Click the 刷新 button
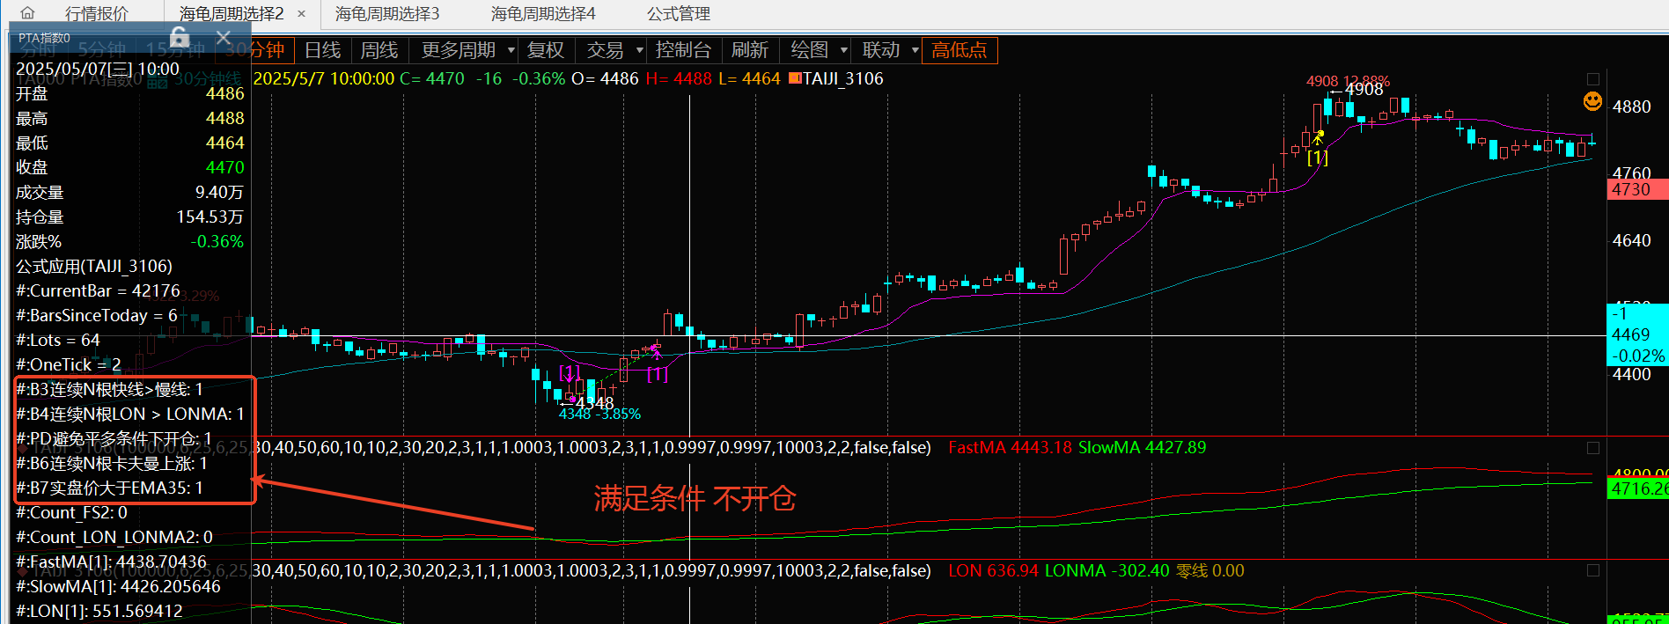 point(750,50)
